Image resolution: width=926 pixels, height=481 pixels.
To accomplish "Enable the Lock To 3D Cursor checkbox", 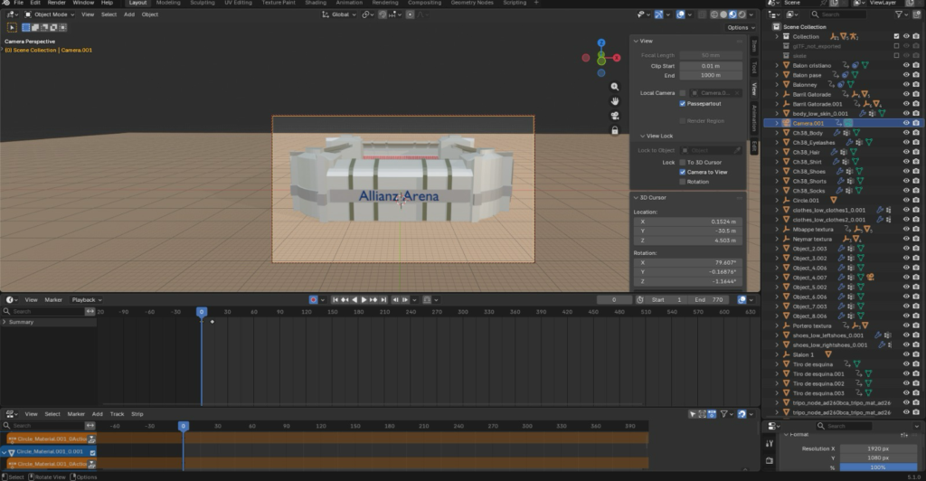I will pyautogui.click(x=683, y=162).
